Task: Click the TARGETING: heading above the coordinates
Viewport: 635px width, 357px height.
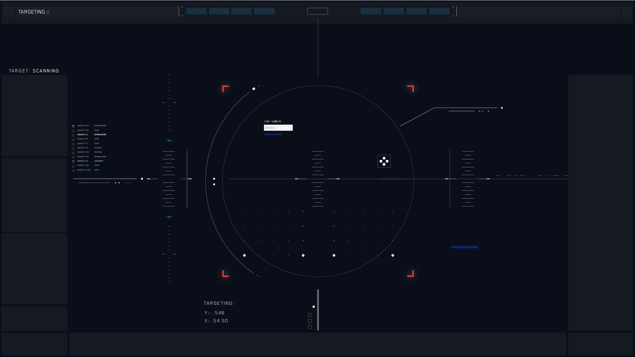Action: tap(219, 303)
